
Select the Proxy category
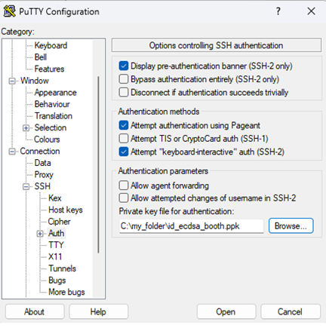(x=44, y=174)
